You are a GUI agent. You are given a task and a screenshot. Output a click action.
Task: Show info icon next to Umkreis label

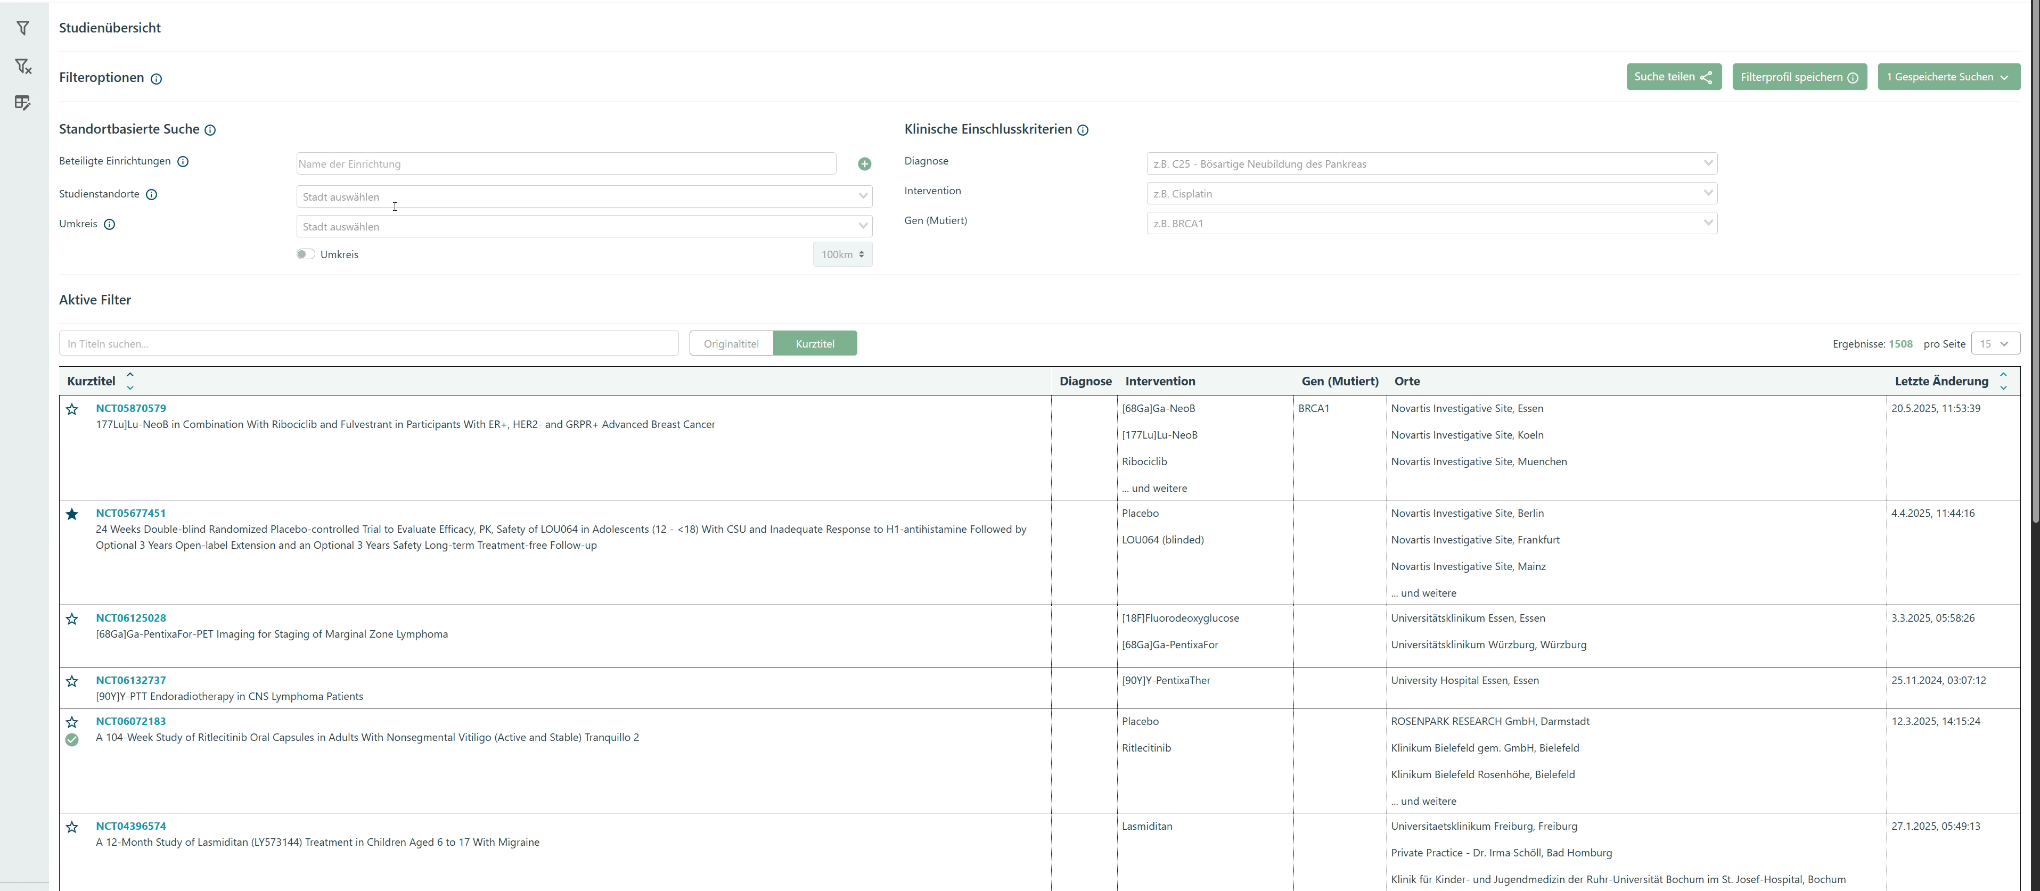click(109, 224)
